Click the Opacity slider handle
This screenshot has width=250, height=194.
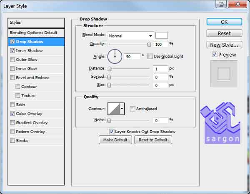tap(149, 44)
